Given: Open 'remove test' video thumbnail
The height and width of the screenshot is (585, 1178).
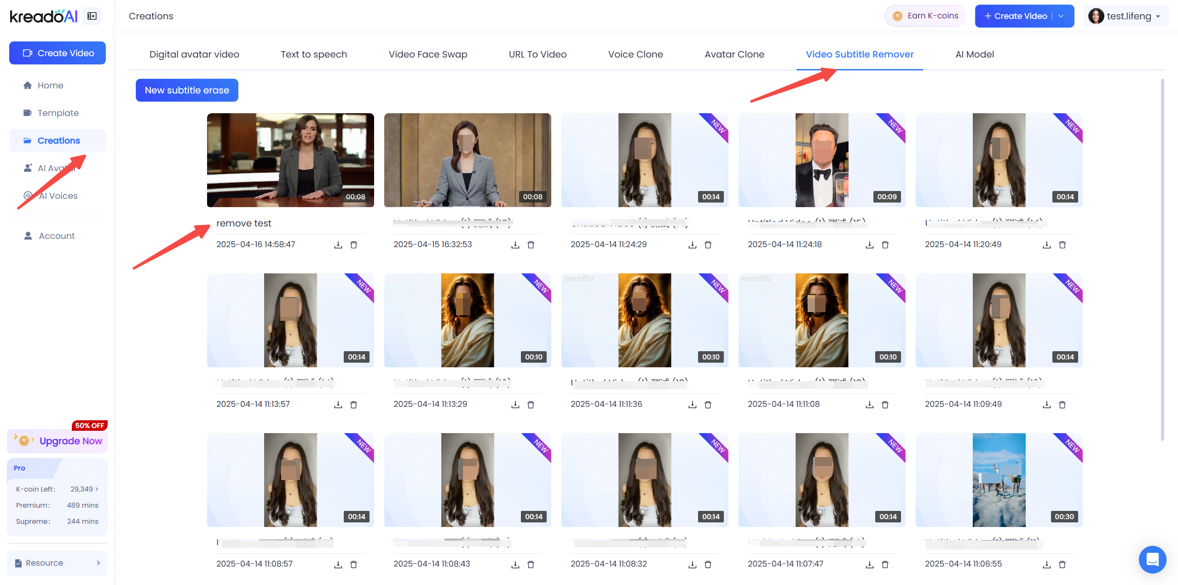Looking at the screenshot, I should pos(290,160).
